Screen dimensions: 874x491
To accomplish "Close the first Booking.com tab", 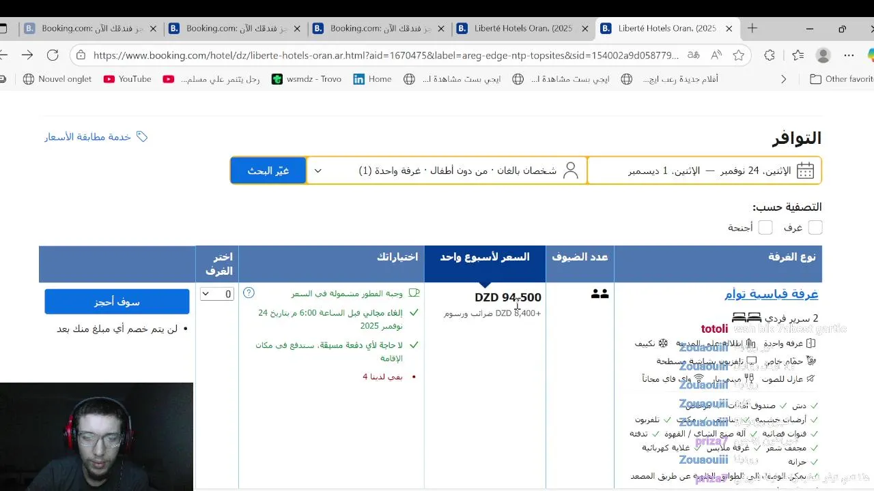I will tap(153, 29).
